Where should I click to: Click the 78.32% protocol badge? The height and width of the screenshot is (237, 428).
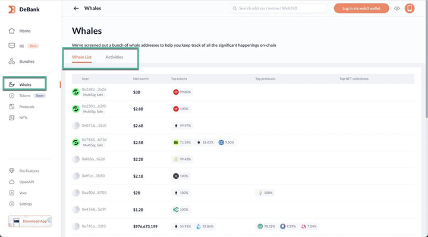pos(266,226)
